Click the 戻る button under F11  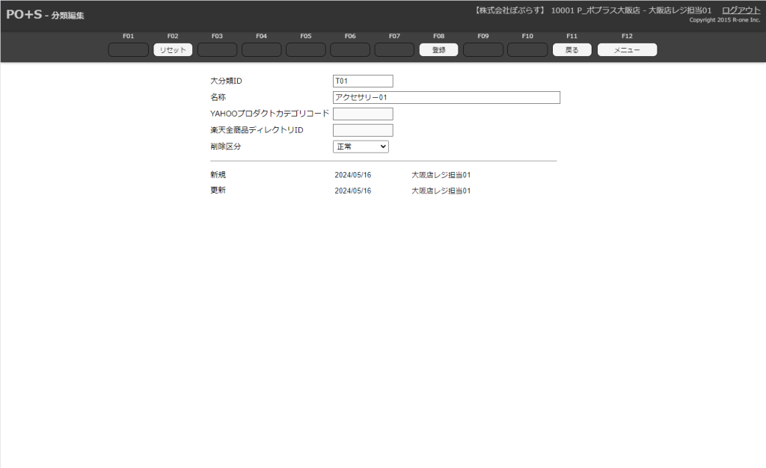572,50
